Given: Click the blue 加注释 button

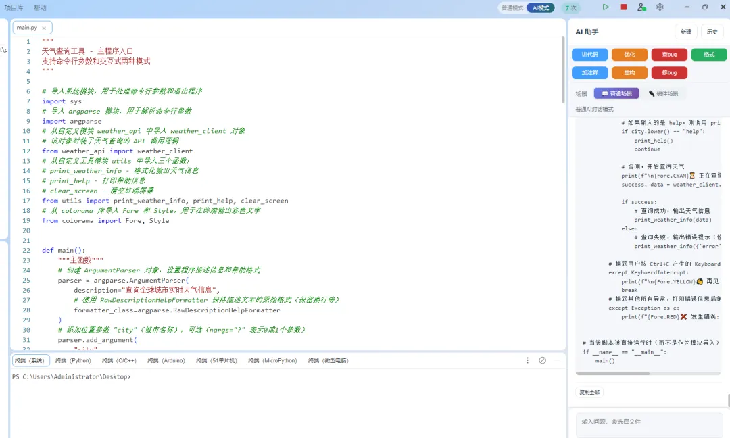Looking at the screenshot, I should pyautogui.click(x=590, y=72).
